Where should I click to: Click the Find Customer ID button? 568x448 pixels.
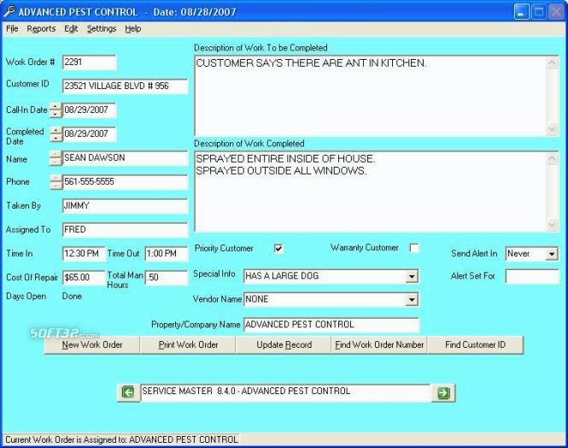pos(475,345)
